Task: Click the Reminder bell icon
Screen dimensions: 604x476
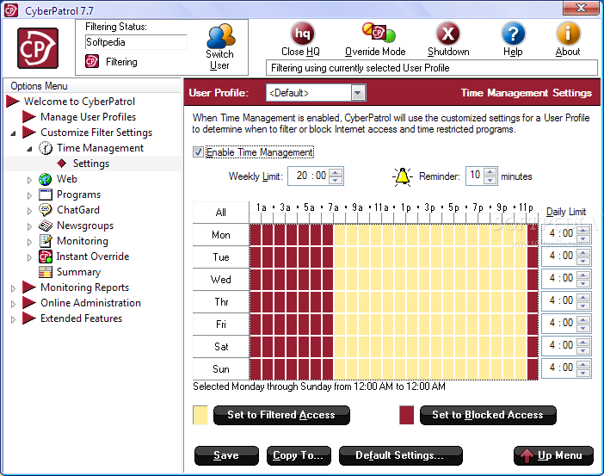Action: tap(402, 177)
